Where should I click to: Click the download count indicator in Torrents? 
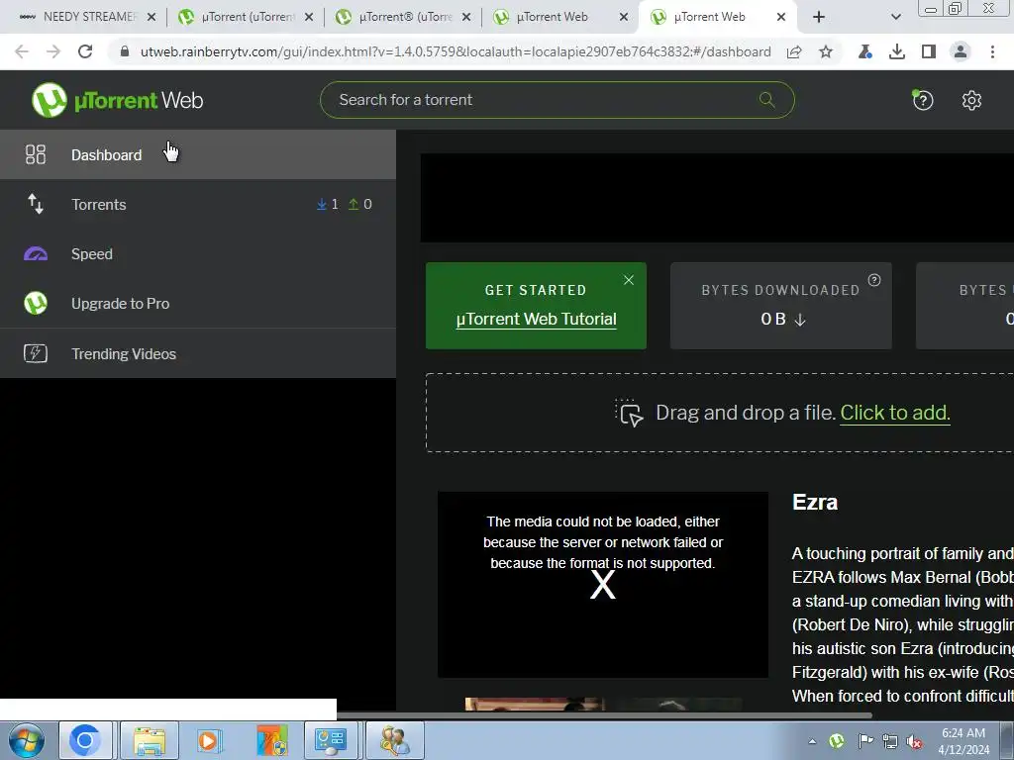coord(328,204)
